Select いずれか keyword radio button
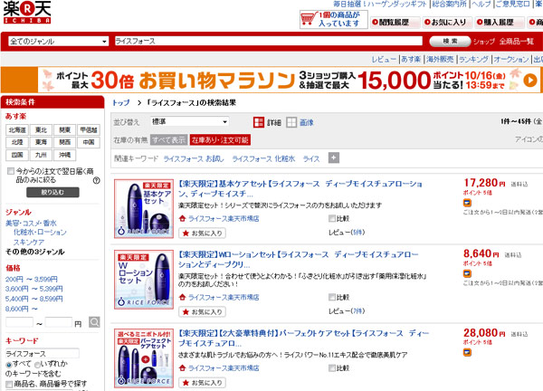Screen dimensions: 543x391 click(x=37, y=365)
